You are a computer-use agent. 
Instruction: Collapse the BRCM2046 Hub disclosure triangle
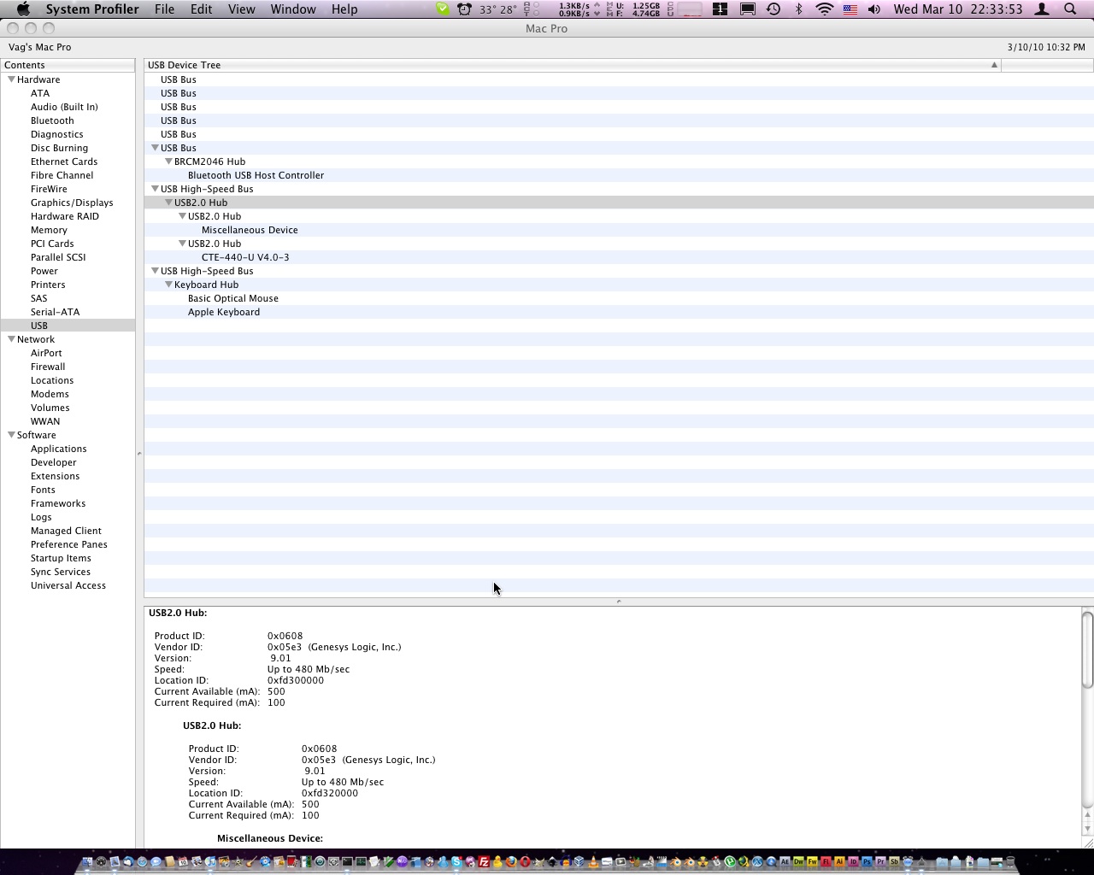pos(168,161)
